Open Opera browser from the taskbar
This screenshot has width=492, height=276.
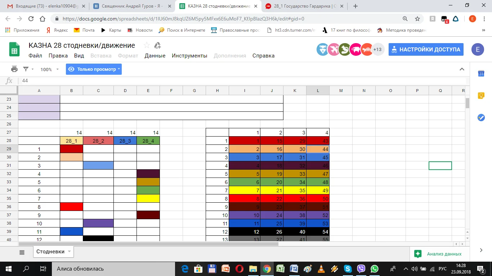pyautogui.click(x=240, y=268)
